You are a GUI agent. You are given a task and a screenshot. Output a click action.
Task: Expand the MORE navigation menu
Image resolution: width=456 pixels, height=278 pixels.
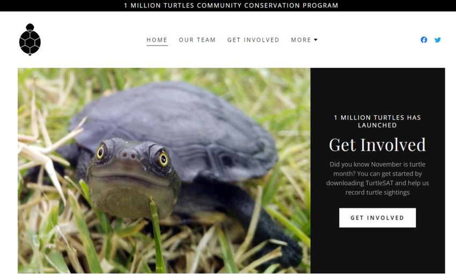click(x=304, y=40)
